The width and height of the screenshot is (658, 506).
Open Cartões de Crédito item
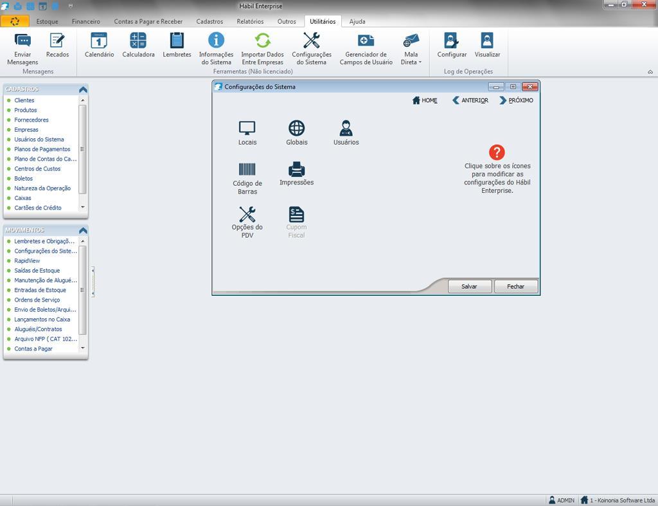[38, 208]
